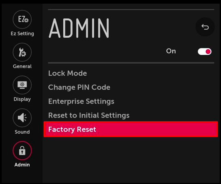Click the ADMIN page heading
221x184 pixels.
(79, 28)
